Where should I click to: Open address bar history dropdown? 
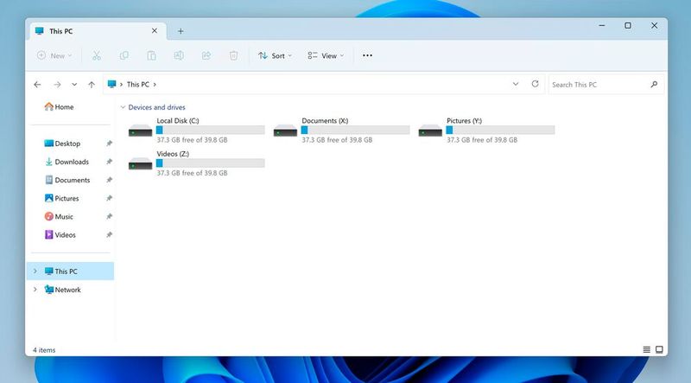[516, 84]
